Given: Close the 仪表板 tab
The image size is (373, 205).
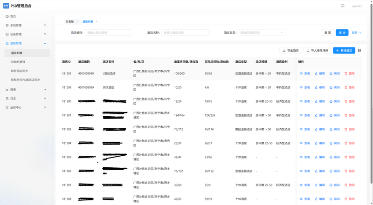Looking at the screenshot, I should click(x=77, y=21).
